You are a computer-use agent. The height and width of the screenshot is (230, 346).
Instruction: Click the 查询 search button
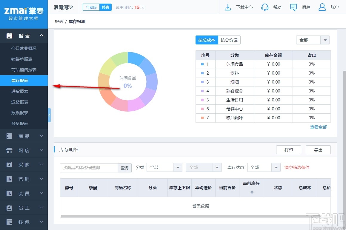(x=124, y=168)
